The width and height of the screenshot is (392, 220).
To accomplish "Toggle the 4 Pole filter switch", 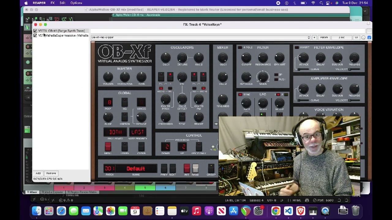I will 240,48.
